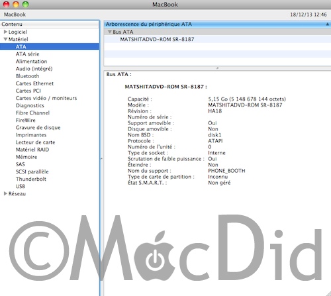This screenshot has height=296, width=331.
Task: Open Cartes Ethernet in the sidebar
Action: click(x=34, y=83)
